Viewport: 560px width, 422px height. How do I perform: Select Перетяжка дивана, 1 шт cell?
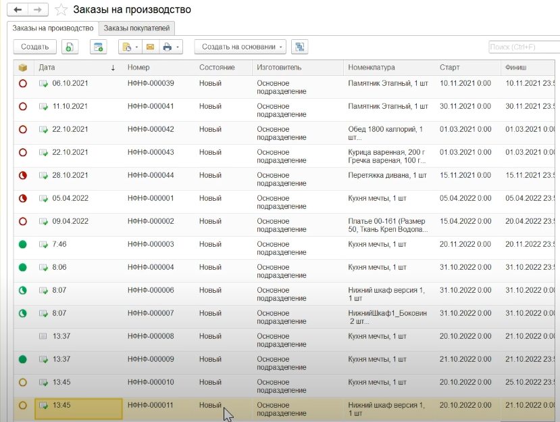(388, 175)
